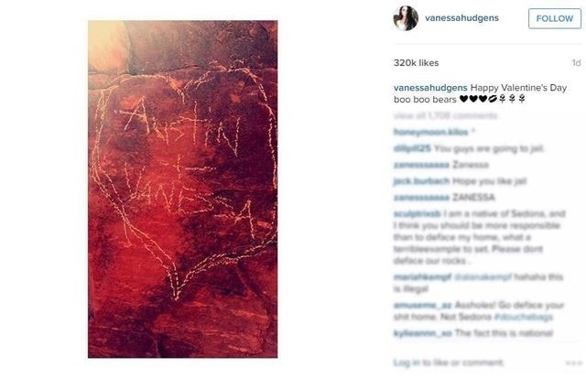Screen dimensions: 586x378
Task: Click the vanessahudgens profile avatar
Action: [x=406, y=18]
